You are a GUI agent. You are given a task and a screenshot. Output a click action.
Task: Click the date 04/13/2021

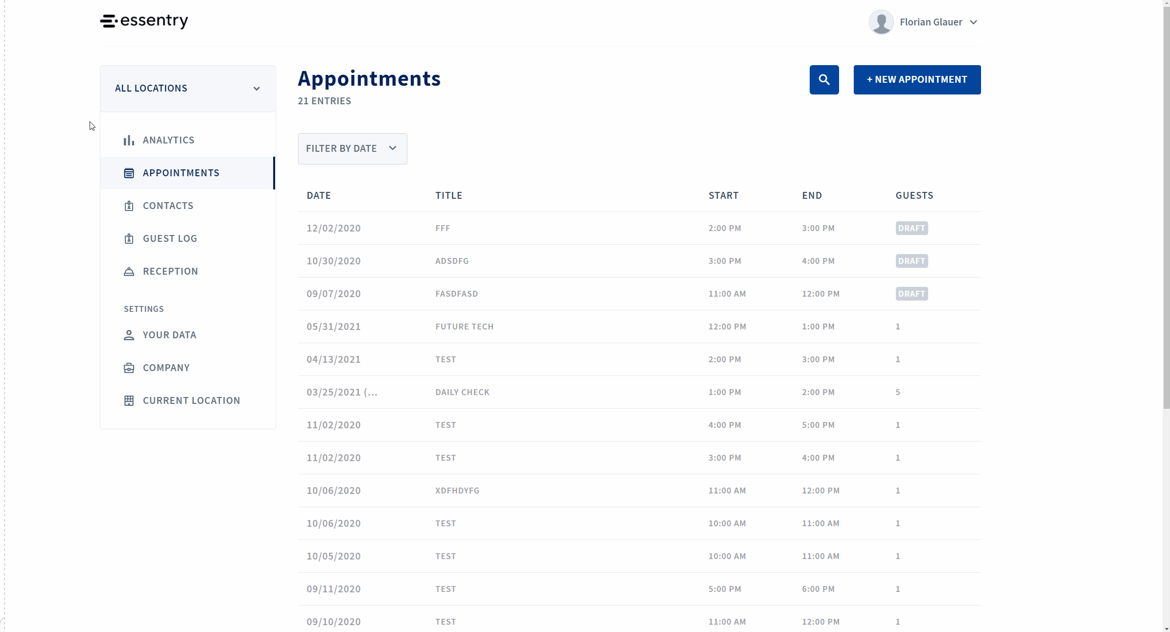pyautogui.click(x=334, y=360)
